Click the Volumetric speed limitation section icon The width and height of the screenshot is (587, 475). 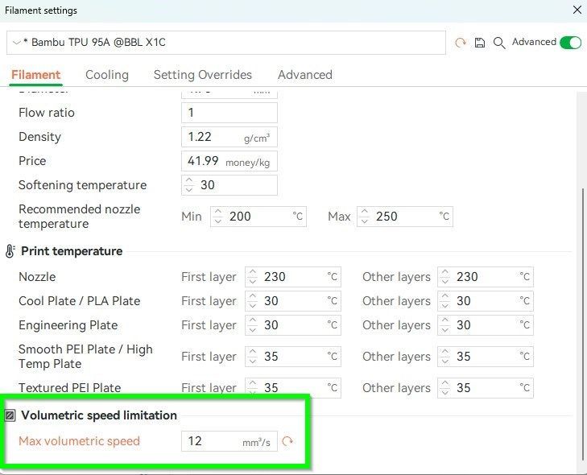click(x=10, y=415)
